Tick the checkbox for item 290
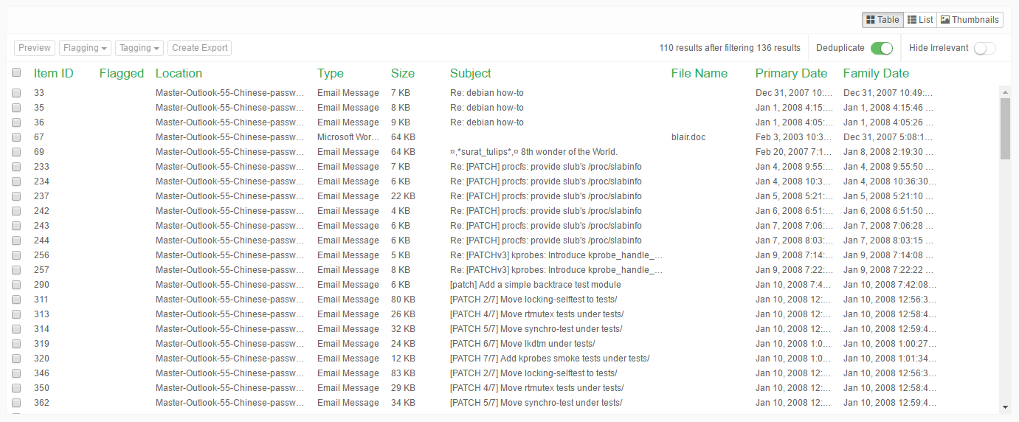The image size is (1019, 422). click(x=16, y=285)
